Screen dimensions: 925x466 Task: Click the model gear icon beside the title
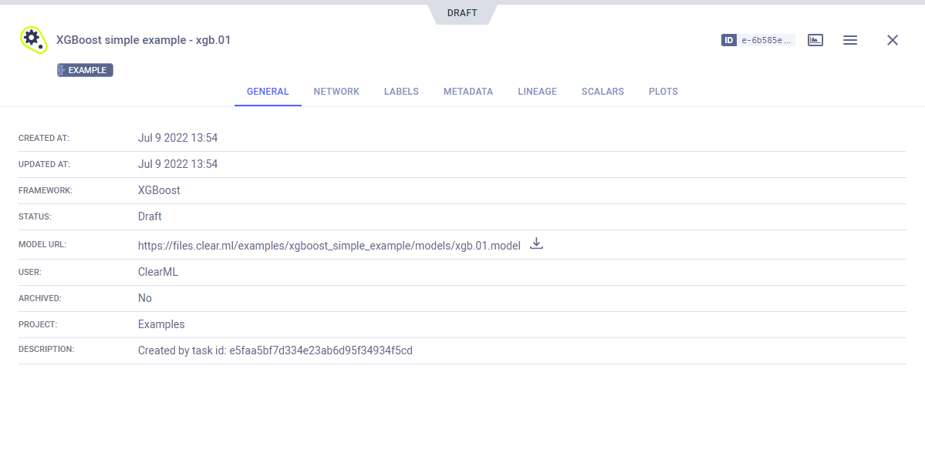(x=33, y=39)
